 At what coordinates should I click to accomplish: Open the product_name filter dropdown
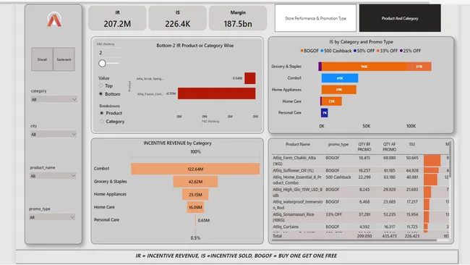pos(53,175)
